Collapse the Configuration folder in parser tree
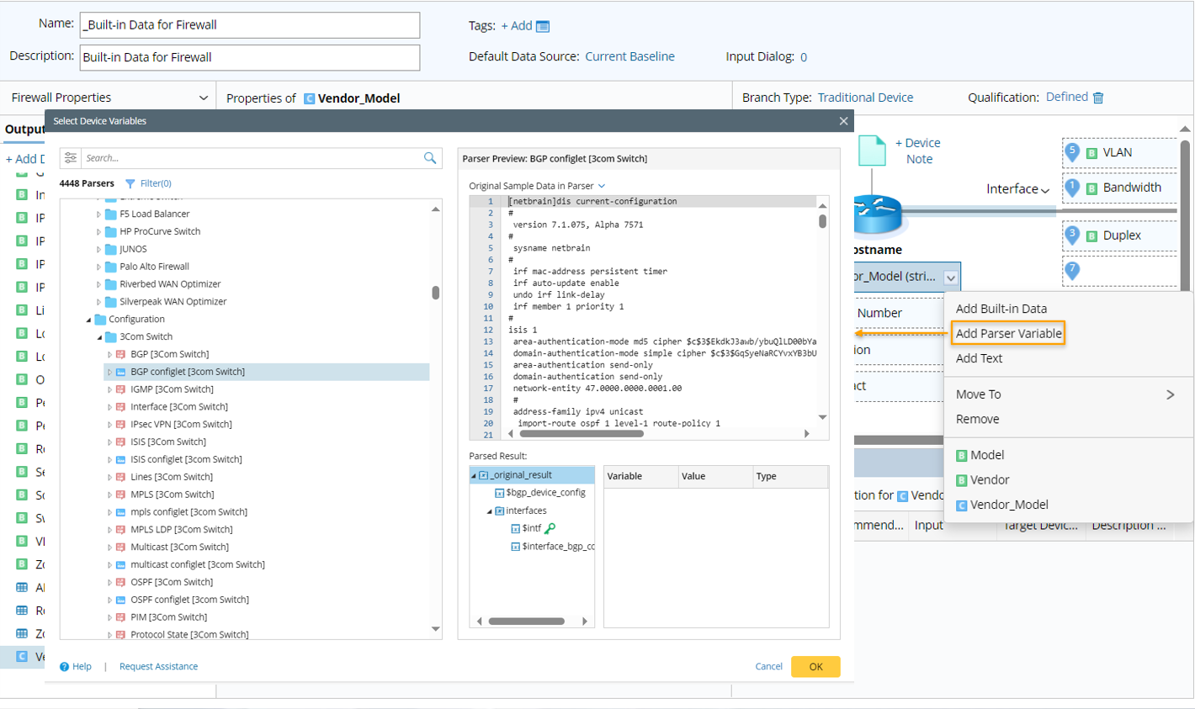Screen dimensions: 1195x709 coord(88,320)
